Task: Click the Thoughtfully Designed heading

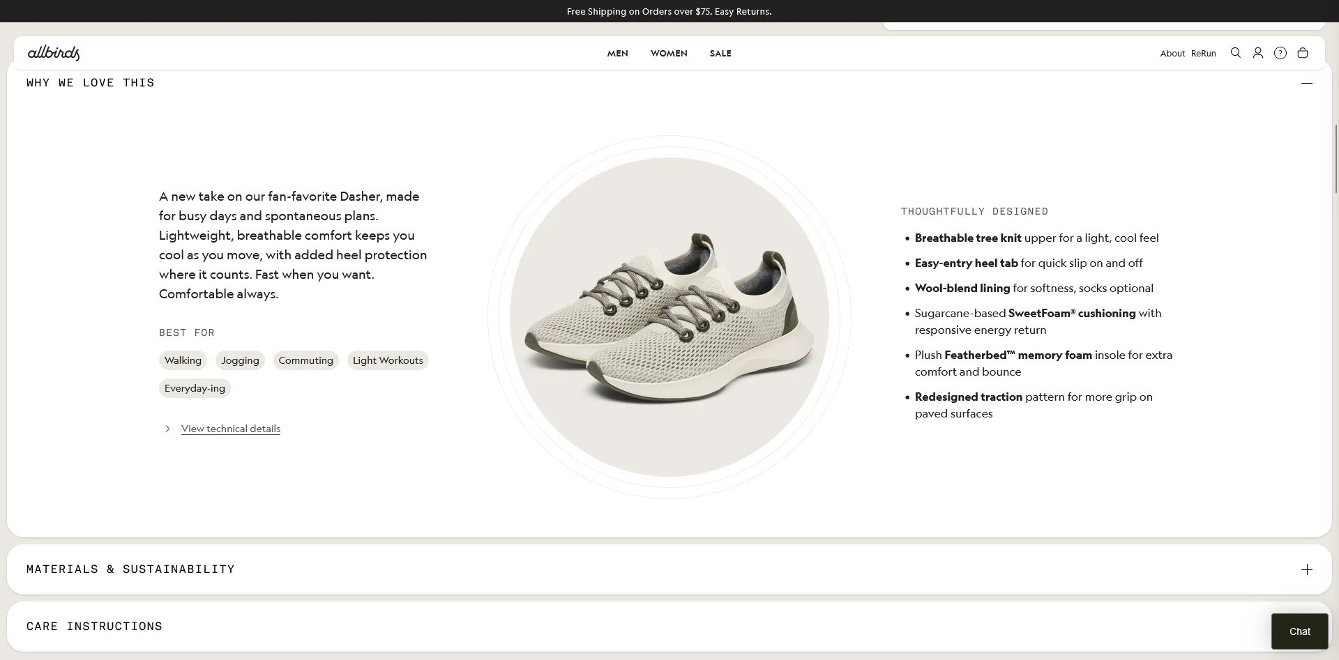Action: pyautogui.click(x=974, y=211)
